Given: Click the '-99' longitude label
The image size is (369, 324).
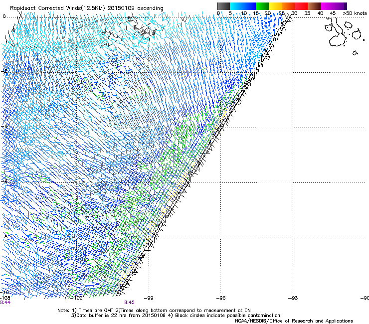Looking at the screenshot, I should click(149, 298).
